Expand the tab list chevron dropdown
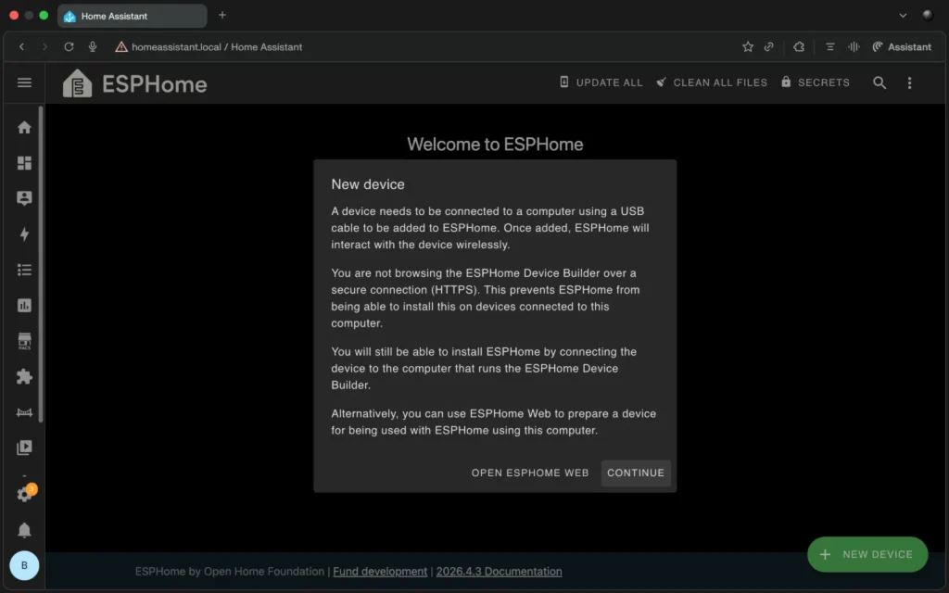Image resolution: width=949 pixels, height=593 pixels. coord(903,15)
